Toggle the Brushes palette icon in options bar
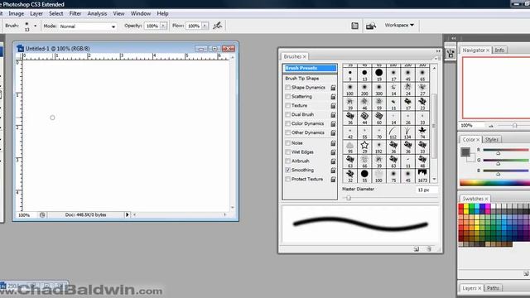The image size is (530, 298). click(354, 26)
